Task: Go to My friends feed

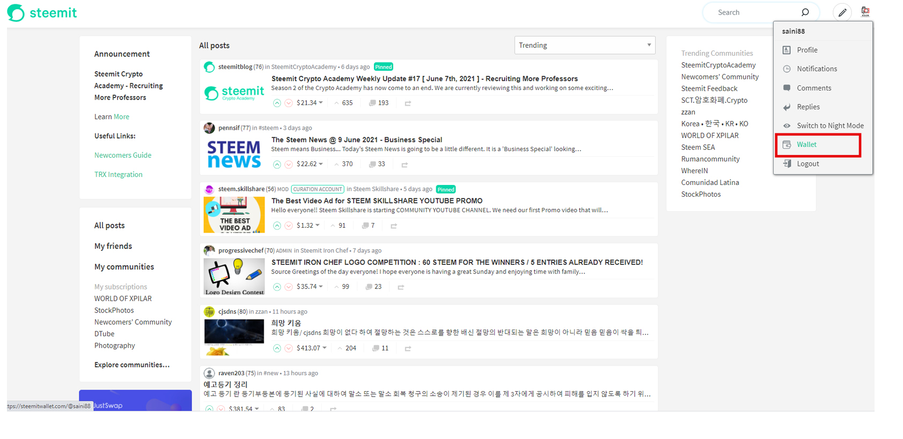Action: pyautogui.click(x=113, y=246)
